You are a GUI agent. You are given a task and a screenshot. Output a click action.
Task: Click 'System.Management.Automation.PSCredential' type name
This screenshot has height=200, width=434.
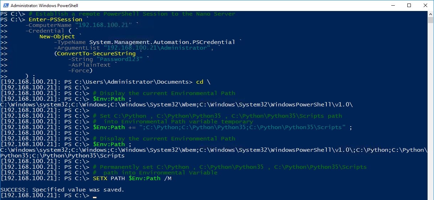pyautogui.click(x=162, y=42)
